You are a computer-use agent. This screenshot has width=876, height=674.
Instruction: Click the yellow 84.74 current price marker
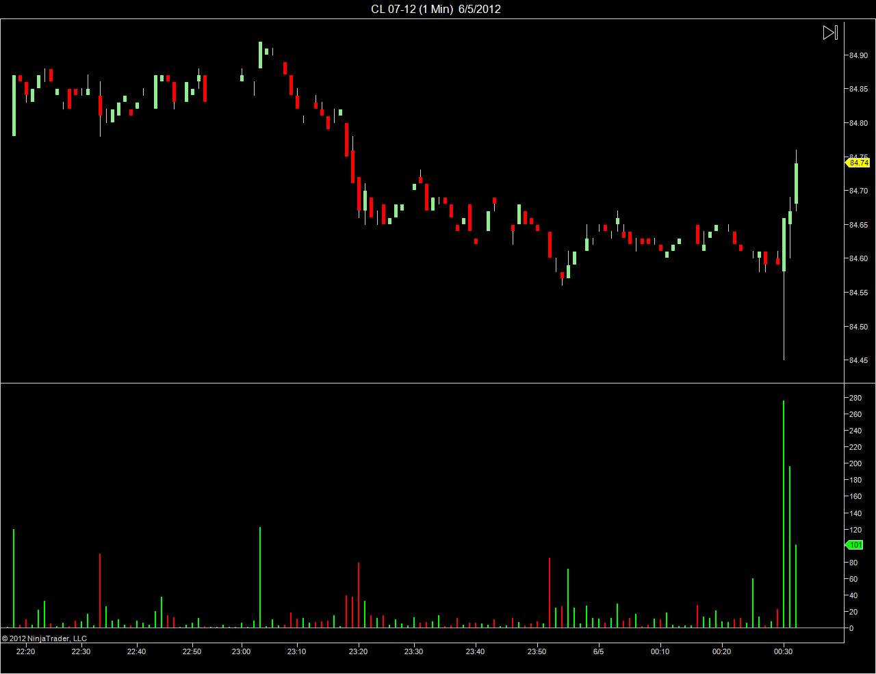click(x=858, y=163)
